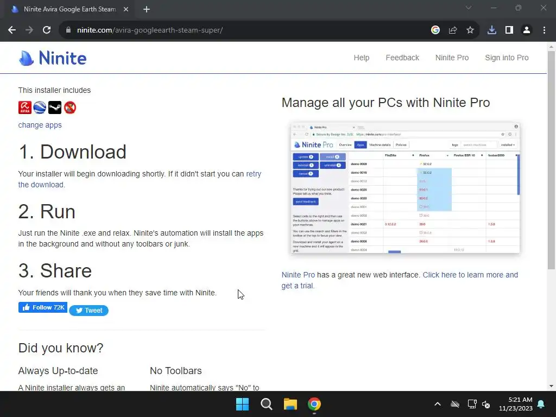Image resolution: width=556 pixels, height=417 pixels.
Task: Close the Ninite browser tab
Action: coord(126,9)
